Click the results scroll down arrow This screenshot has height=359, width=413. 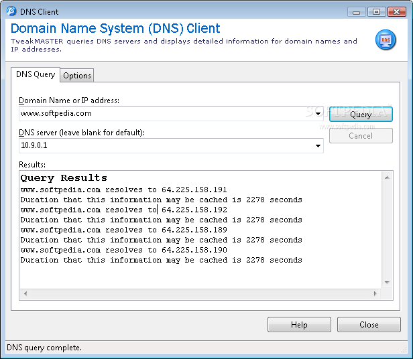387,283
